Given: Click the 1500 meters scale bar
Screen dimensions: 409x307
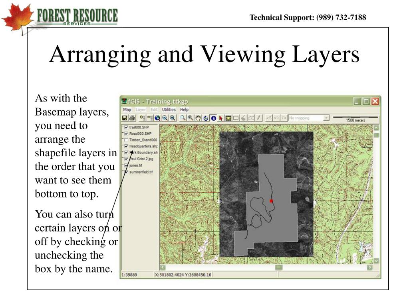Looking at the screenshot, I should click(355, 119).
